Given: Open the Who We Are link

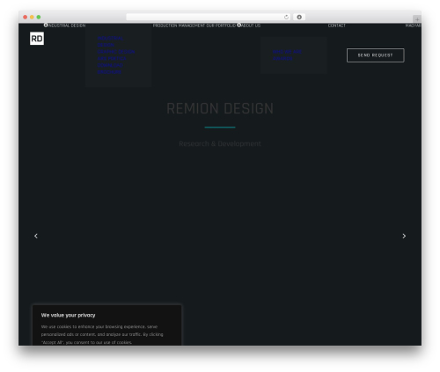Looking at the screenshot, I should (287, 52).
